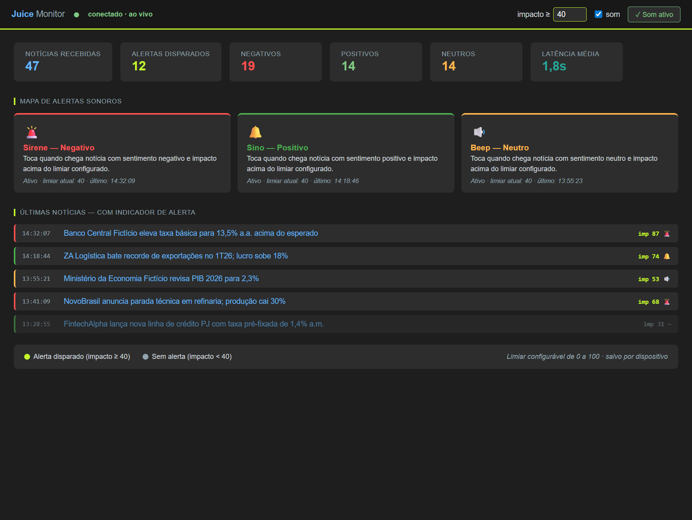The height and width of the screenshot is (520, 692).
Task: Click the green connection status dot
Action: pos(77,15)
